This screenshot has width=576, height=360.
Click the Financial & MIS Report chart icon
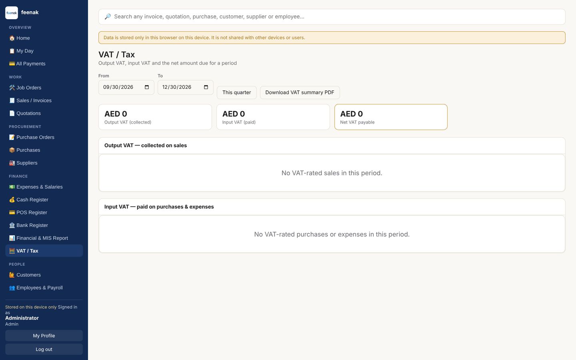click(12, 238)
